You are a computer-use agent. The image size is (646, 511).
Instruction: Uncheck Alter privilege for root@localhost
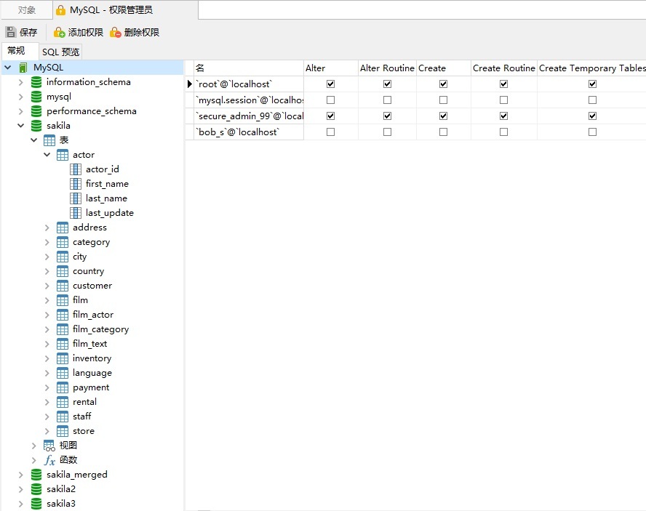coord(330,84)
